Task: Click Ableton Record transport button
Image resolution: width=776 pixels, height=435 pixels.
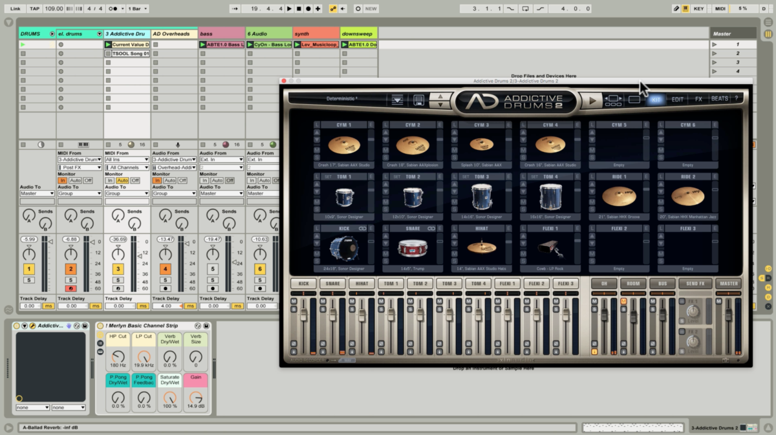Action: pyautogui.click(x=308, y=8)
